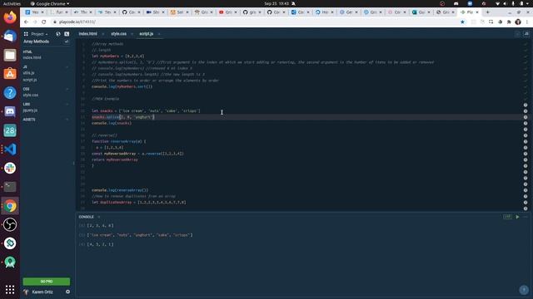The image size is (533, 299).
Task: Show applications grid in the dock
Action: tap(10, 289)
